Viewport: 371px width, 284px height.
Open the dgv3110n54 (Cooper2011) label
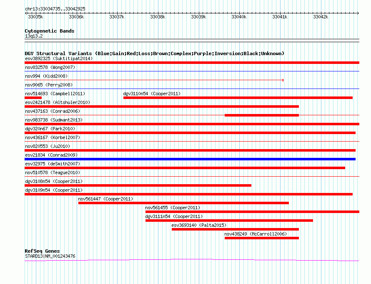click(x=152, y=94)
